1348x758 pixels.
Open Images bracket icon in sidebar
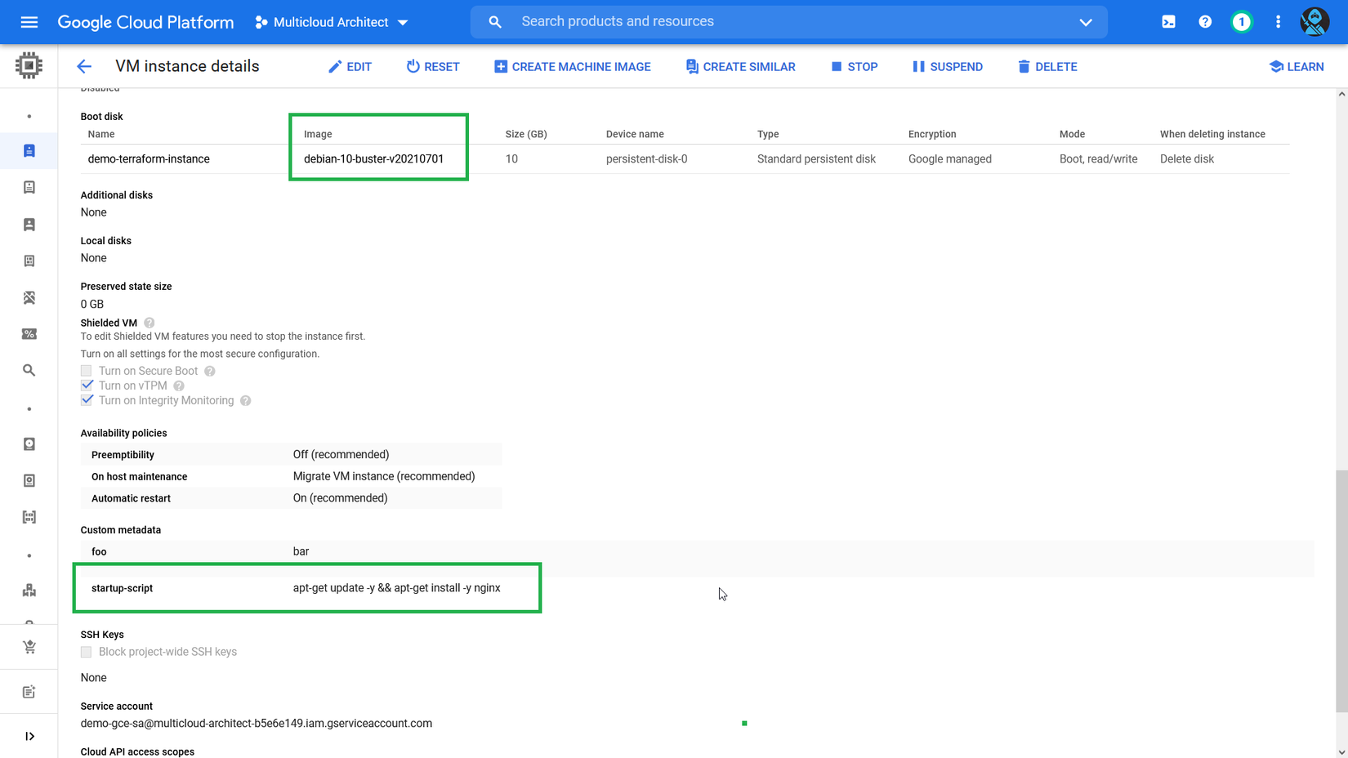coord(29,517)
